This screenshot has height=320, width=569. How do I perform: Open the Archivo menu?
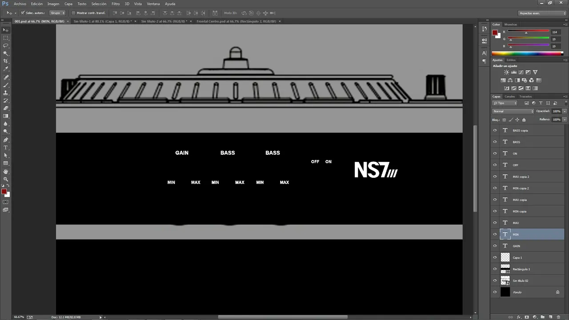pyautogui.click(x=20, y=4)
